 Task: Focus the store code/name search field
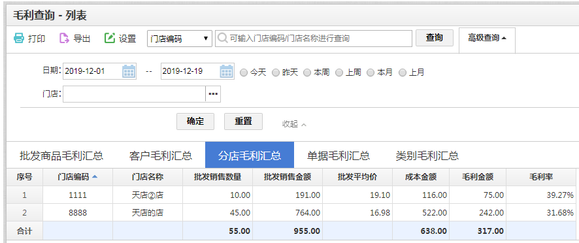314,39
